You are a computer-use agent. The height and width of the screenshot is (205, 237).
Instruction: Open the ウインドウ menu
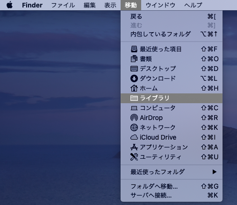tap(161, 5)
